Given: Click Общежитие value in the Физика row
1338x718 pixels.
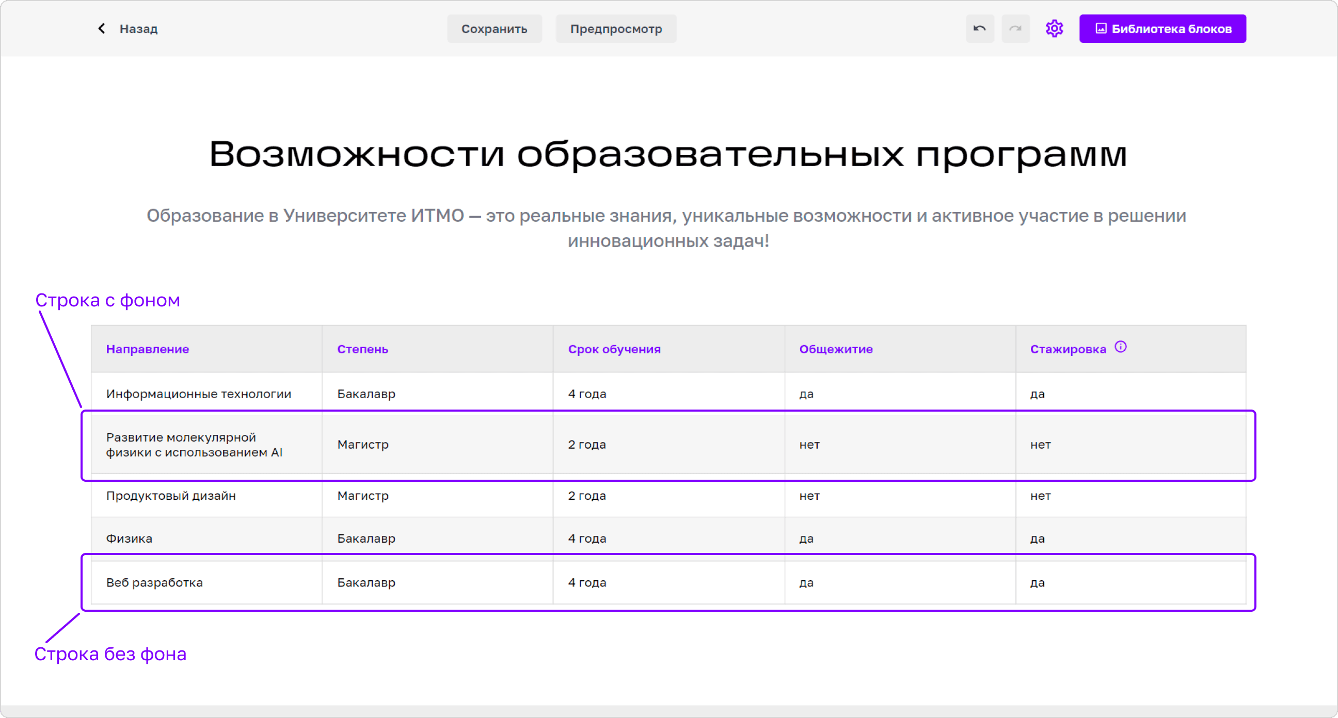Looking at the screenshot, I should 806,538.
